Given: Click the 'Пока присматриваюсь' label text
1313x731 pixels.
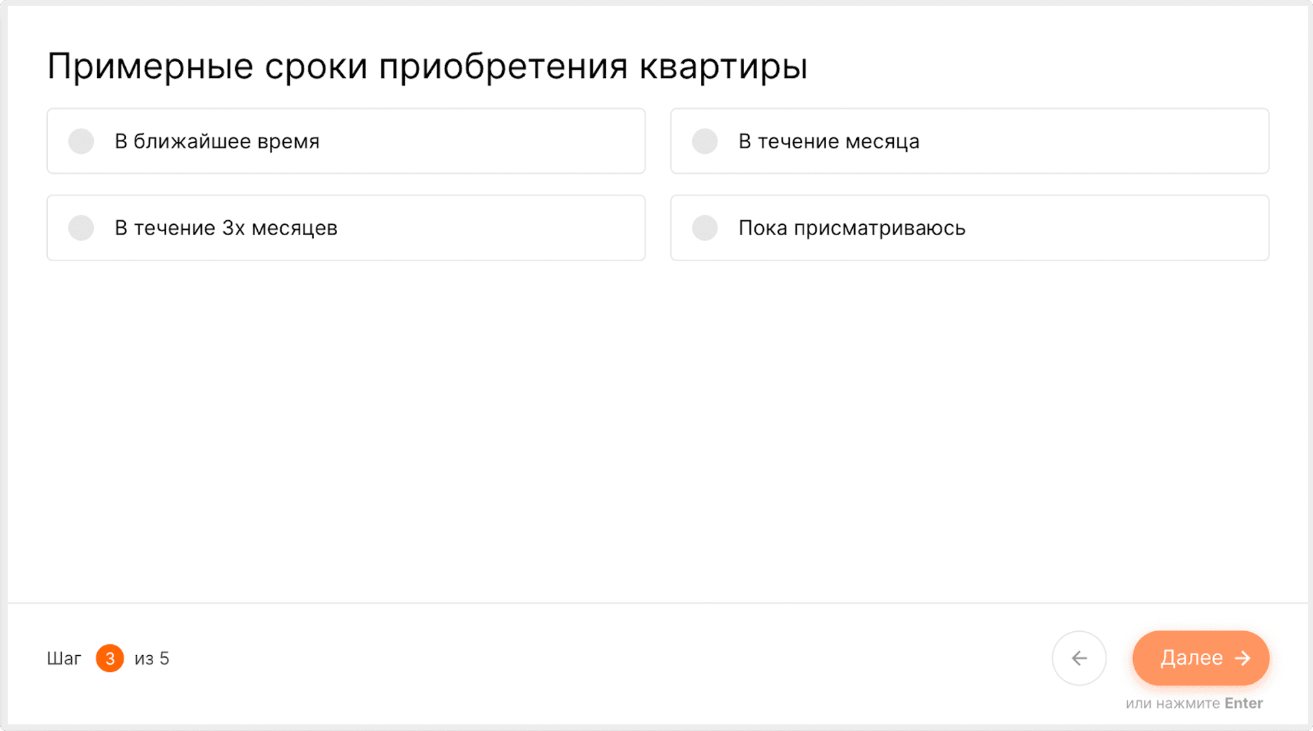Looking at the screenshot, I should coord(851,228).
